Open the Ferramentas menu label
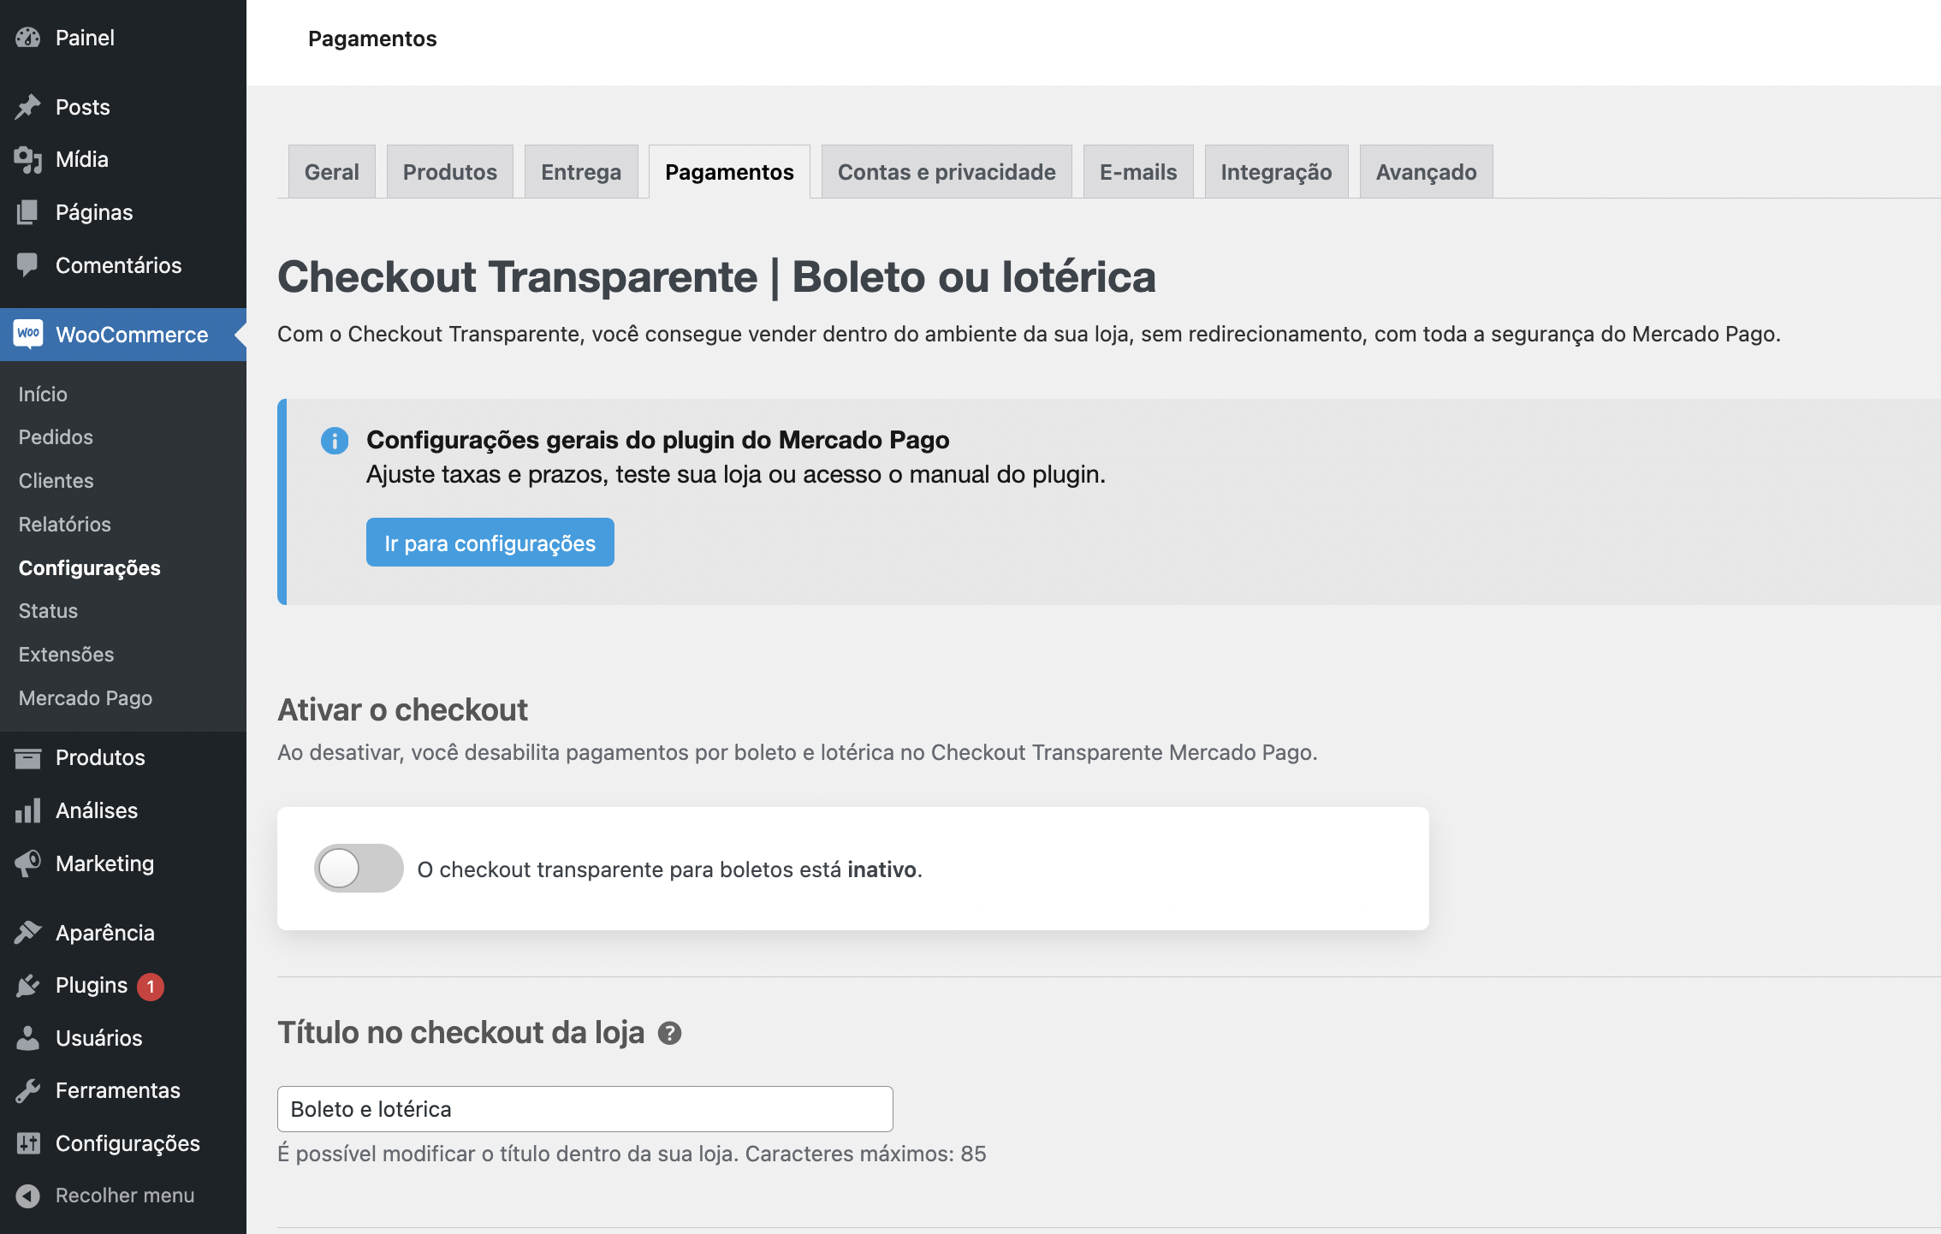The image size is (1941, 1234). click(x=118, y=1091)
